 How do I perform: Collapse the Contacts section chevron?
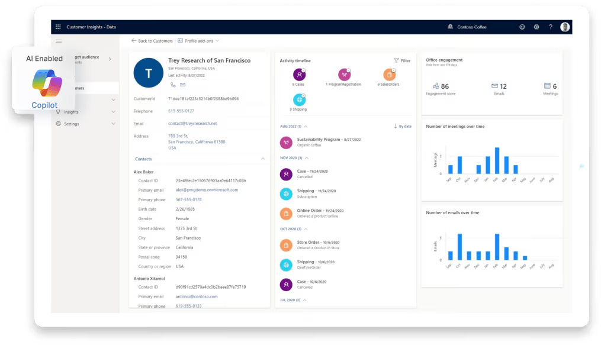click(263, 159)
